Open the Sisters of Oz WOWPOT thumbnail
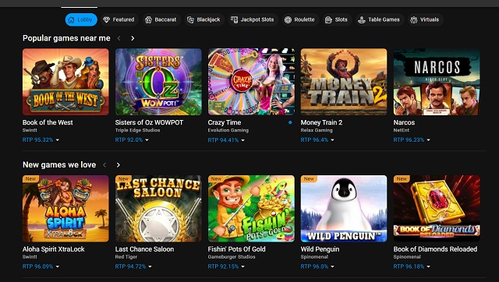The width and height of the screenshot is (499, 282). [x=158, y=82]
